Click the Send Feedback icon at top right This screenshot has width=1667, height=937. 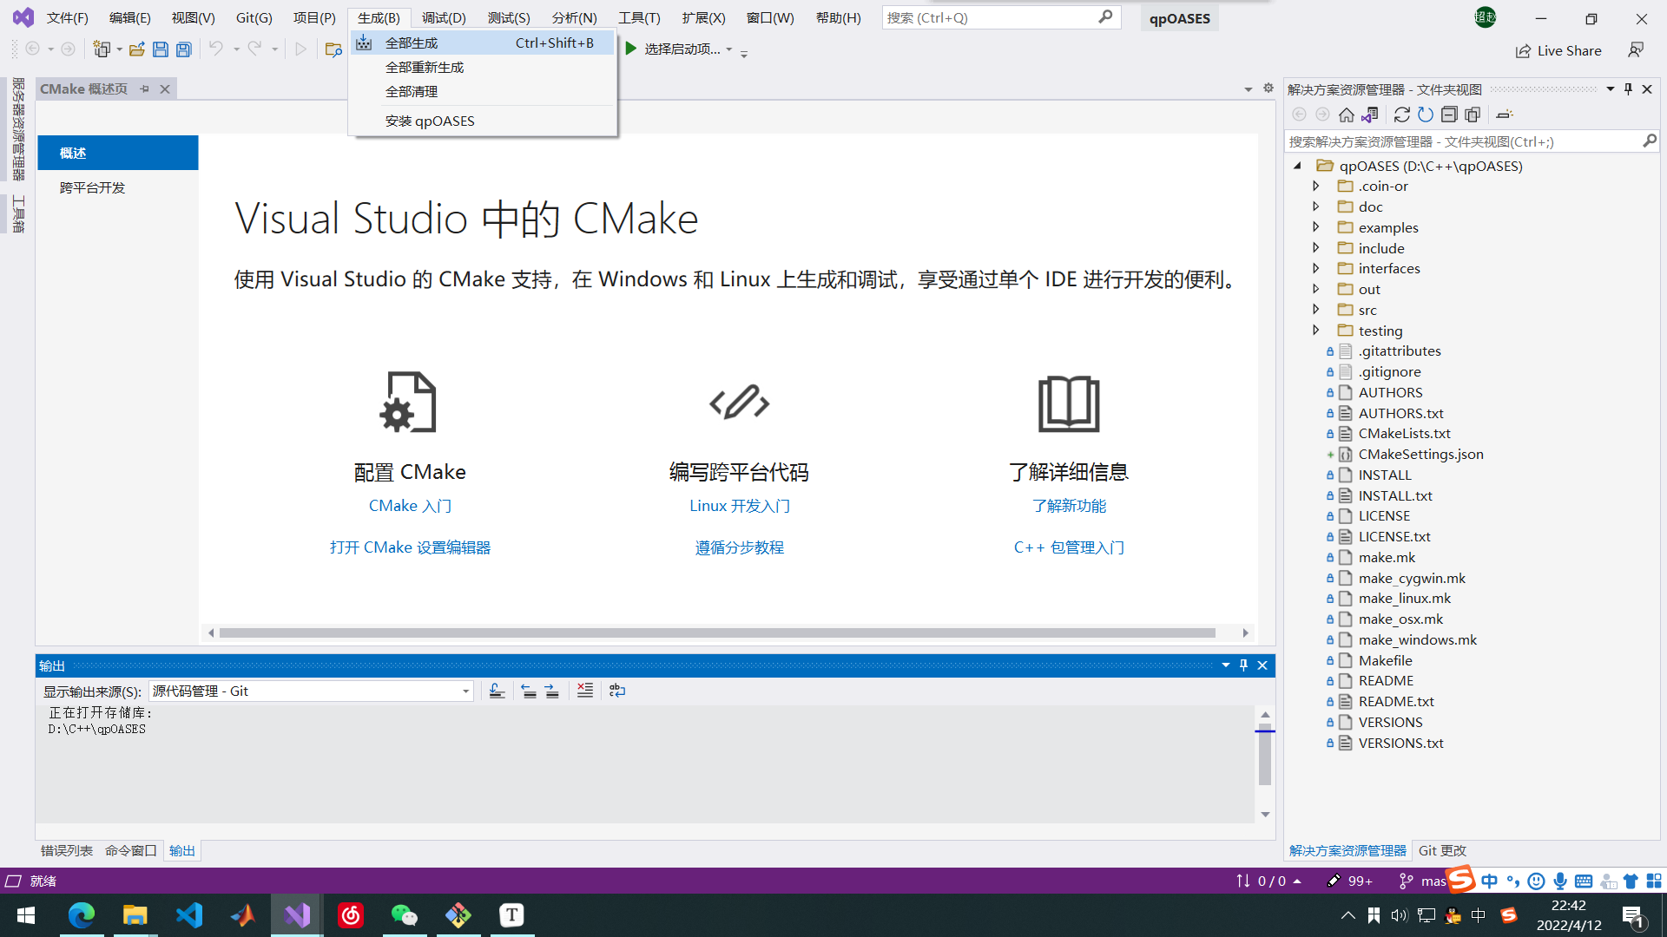click(x=1636, y=50)
